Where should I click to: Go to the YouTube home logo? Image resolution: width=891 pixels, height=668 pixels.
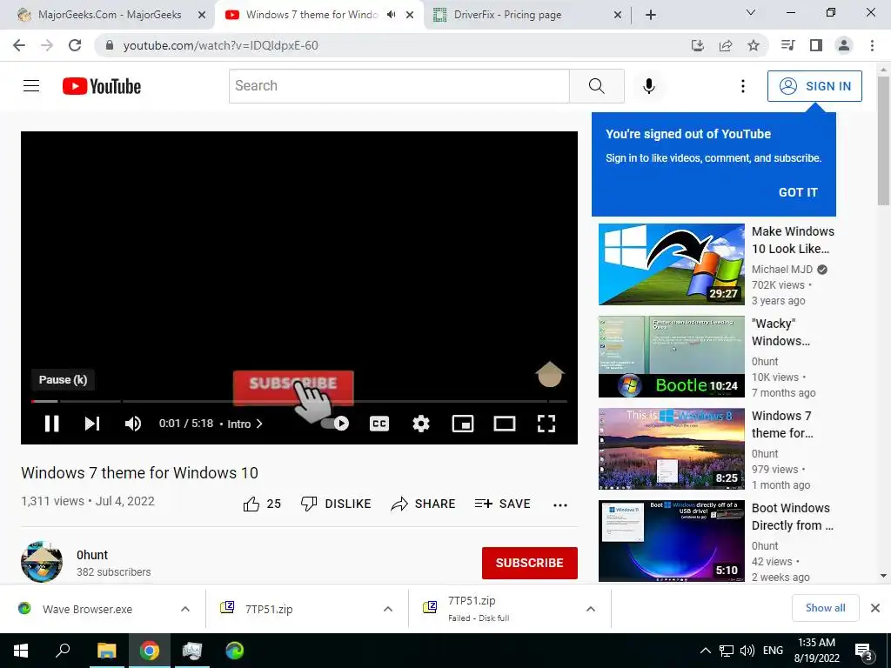pos(102,86)
